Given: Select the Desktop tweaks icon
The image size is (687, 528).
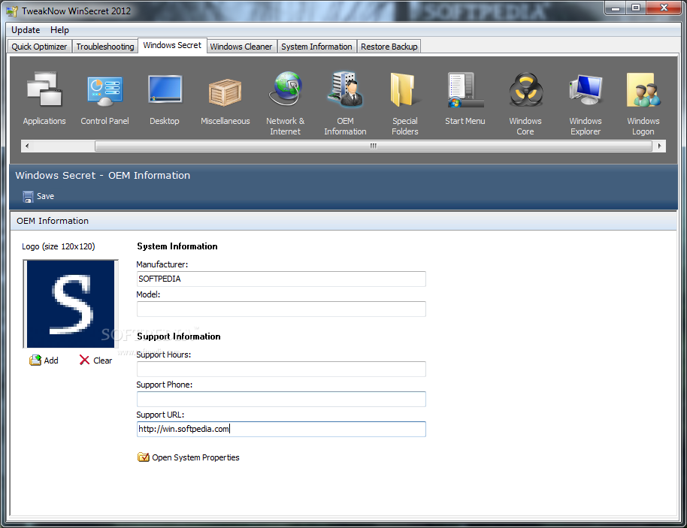Looking at the screenshot, I should click(165, 89).
